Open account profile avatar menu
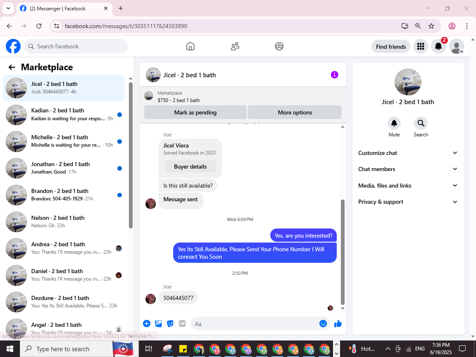 (x=456, y=46)
